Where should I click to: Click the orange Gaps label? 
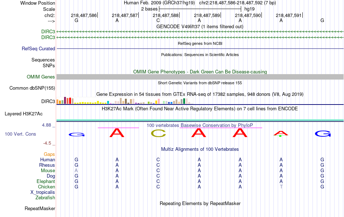(49, 154)
